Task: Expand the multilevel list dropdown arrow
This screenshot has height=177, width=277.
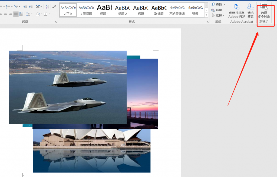Action: [19, 7]
